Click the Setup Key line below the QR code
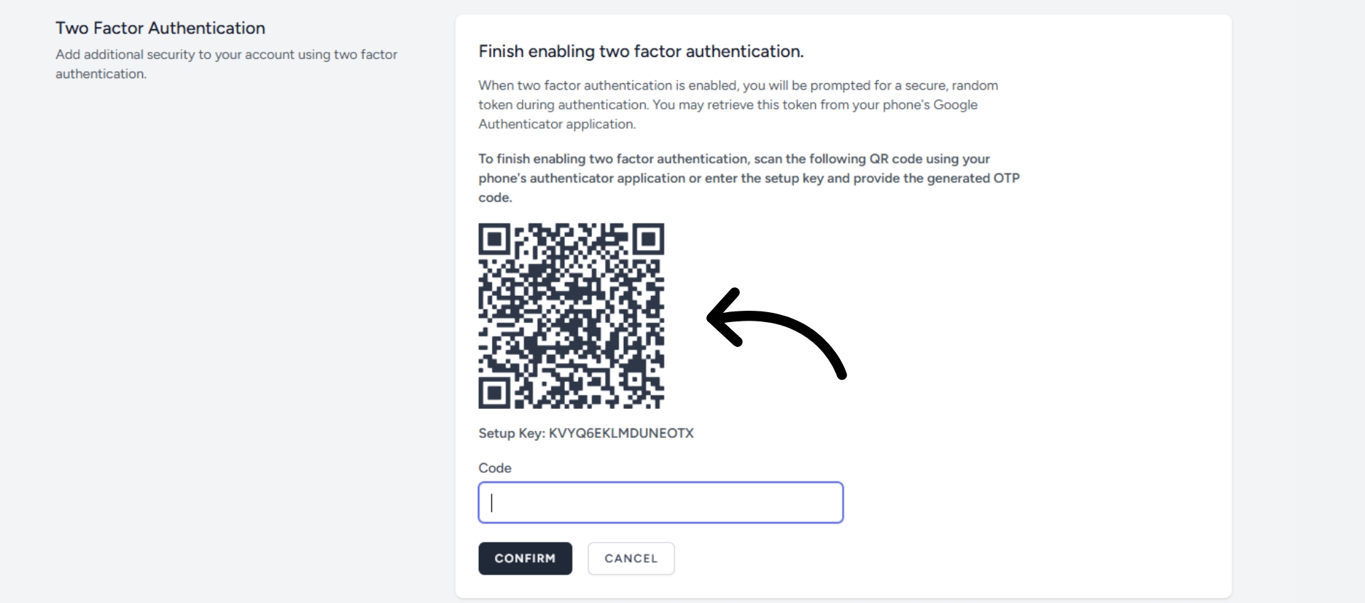The image size is (1365, 603). (585, 434)
